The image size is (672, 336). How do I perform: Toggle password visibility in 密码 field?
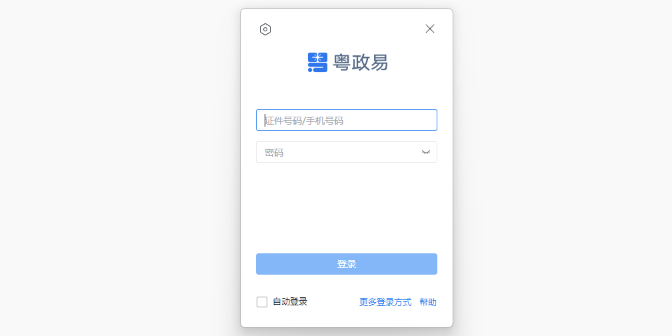pyautogui.click(x=425, y=152)
